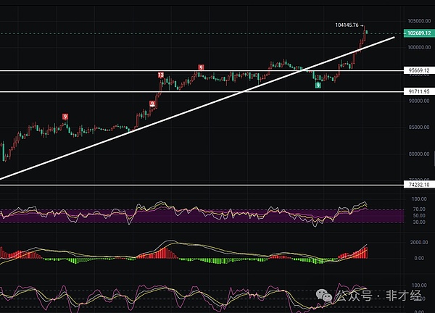This screenshot has height=313, width=435.
Task: Click the red 13 sequence marker
Action: pos(160,75)
